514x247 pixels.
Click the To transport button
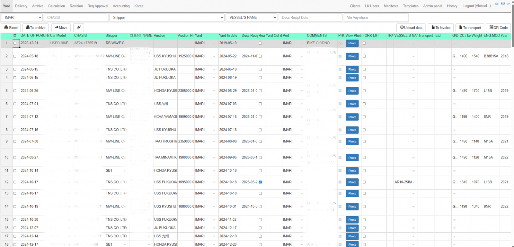pyautogui.click(x=470, y=28)
